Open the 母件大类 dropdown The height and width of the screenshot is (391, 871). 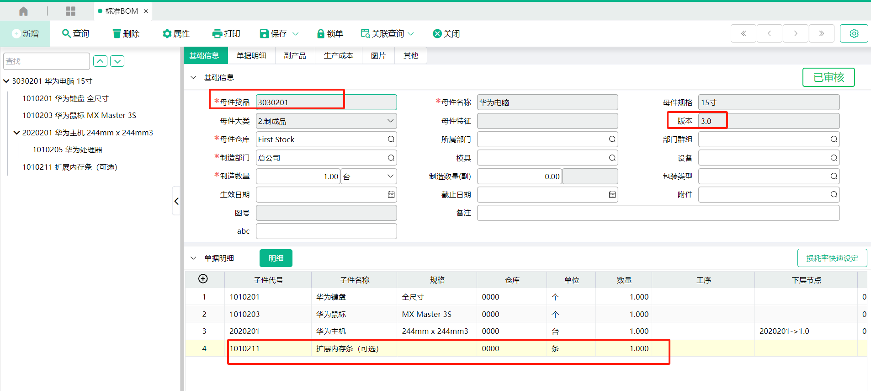click(x=390, y=121)
